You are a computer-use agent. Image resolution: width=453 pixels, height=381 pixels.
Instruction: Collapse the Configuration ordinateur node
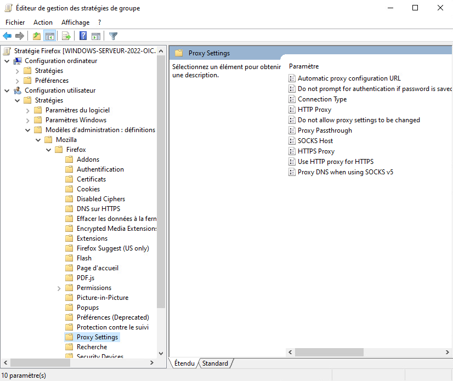7,61
